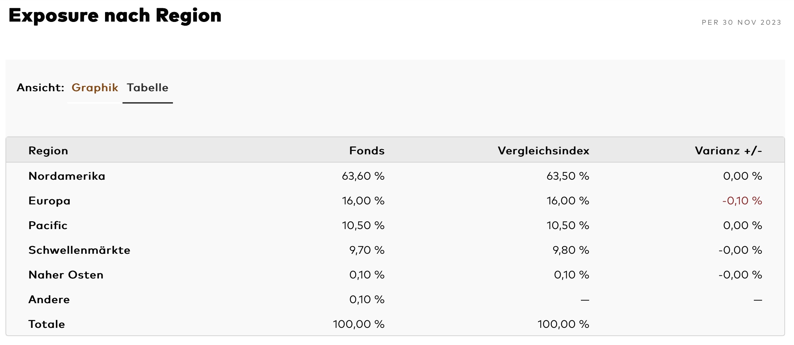
Task: Select the Tabelle view tab
Action: (x=148, y=88)
